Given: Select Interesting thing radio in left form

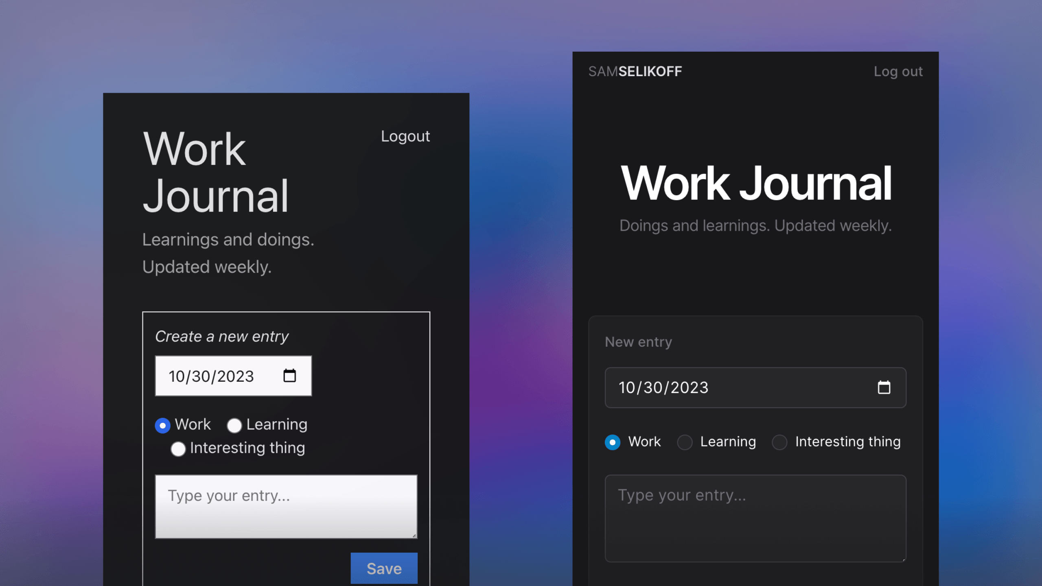Looking at the screenshot, I should click(x=178, y=449).
